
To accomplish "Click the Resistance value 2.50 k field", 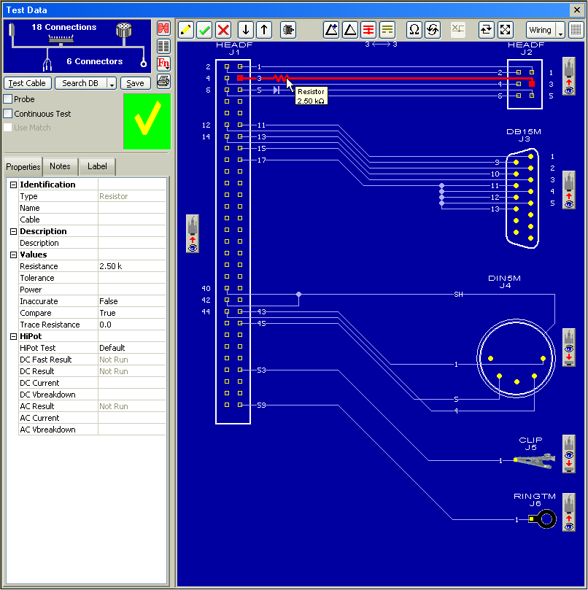I will (x=132, y=266).
